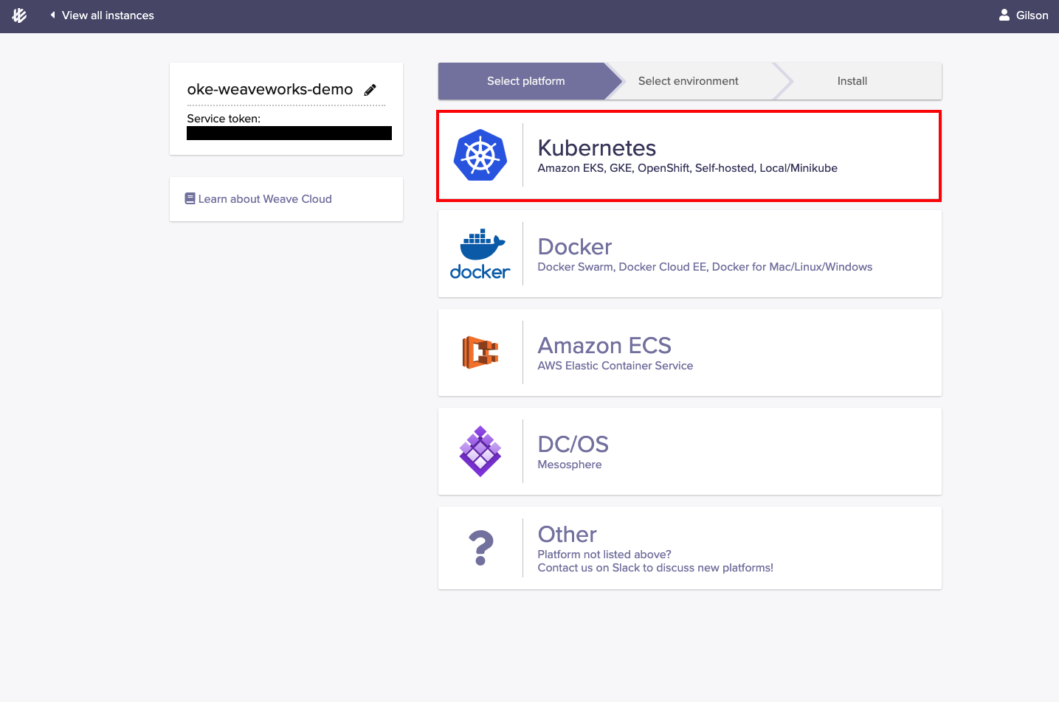The width and height of the screenshot is (1059, 702).
Task: Open the Install step
Action: (x=852, y=81)
